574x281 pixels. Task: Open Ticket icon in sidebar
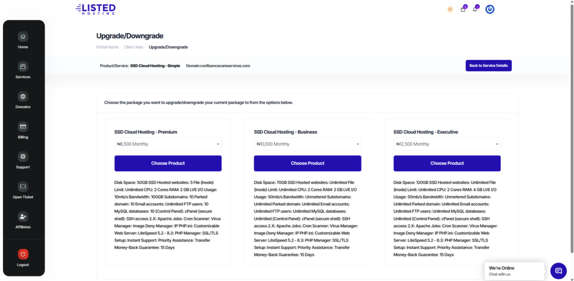(22, 187)
